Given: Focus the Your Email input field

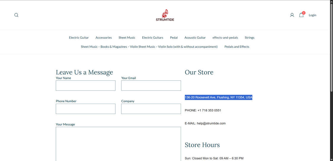Looking at the screenshot, I should click(x=151, y=85).
